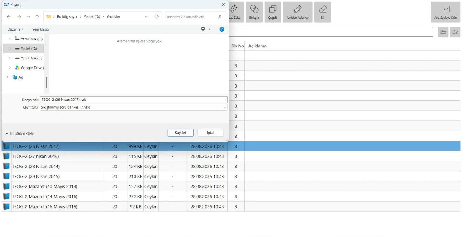
Task: Expand the Yerel Disk (C:) tree node
Action: (10, 39)
